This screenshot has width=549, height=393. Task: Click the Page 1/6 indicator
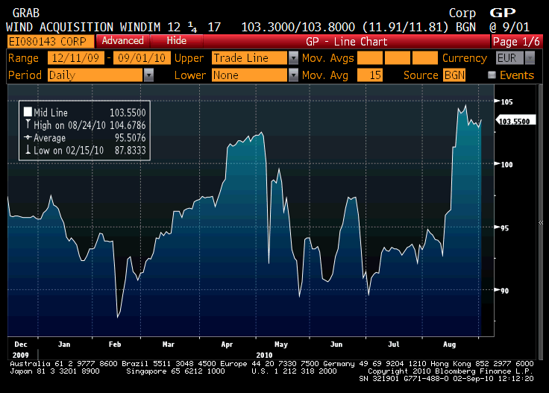pos(516,41)
